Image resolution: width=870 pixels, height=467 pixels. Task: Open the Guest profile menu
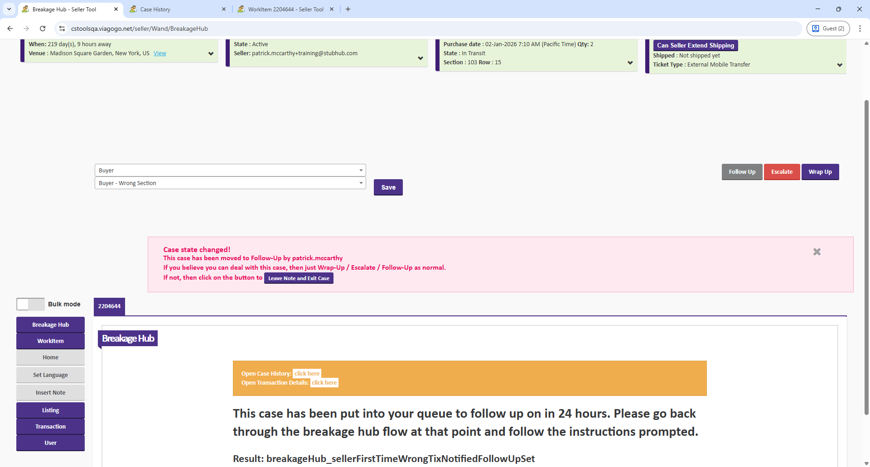pyautogui.click(x=828, y=29)
